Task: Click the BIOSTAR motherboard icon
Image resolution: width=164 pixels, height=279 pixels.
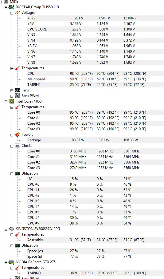Action: click(12, 7)
